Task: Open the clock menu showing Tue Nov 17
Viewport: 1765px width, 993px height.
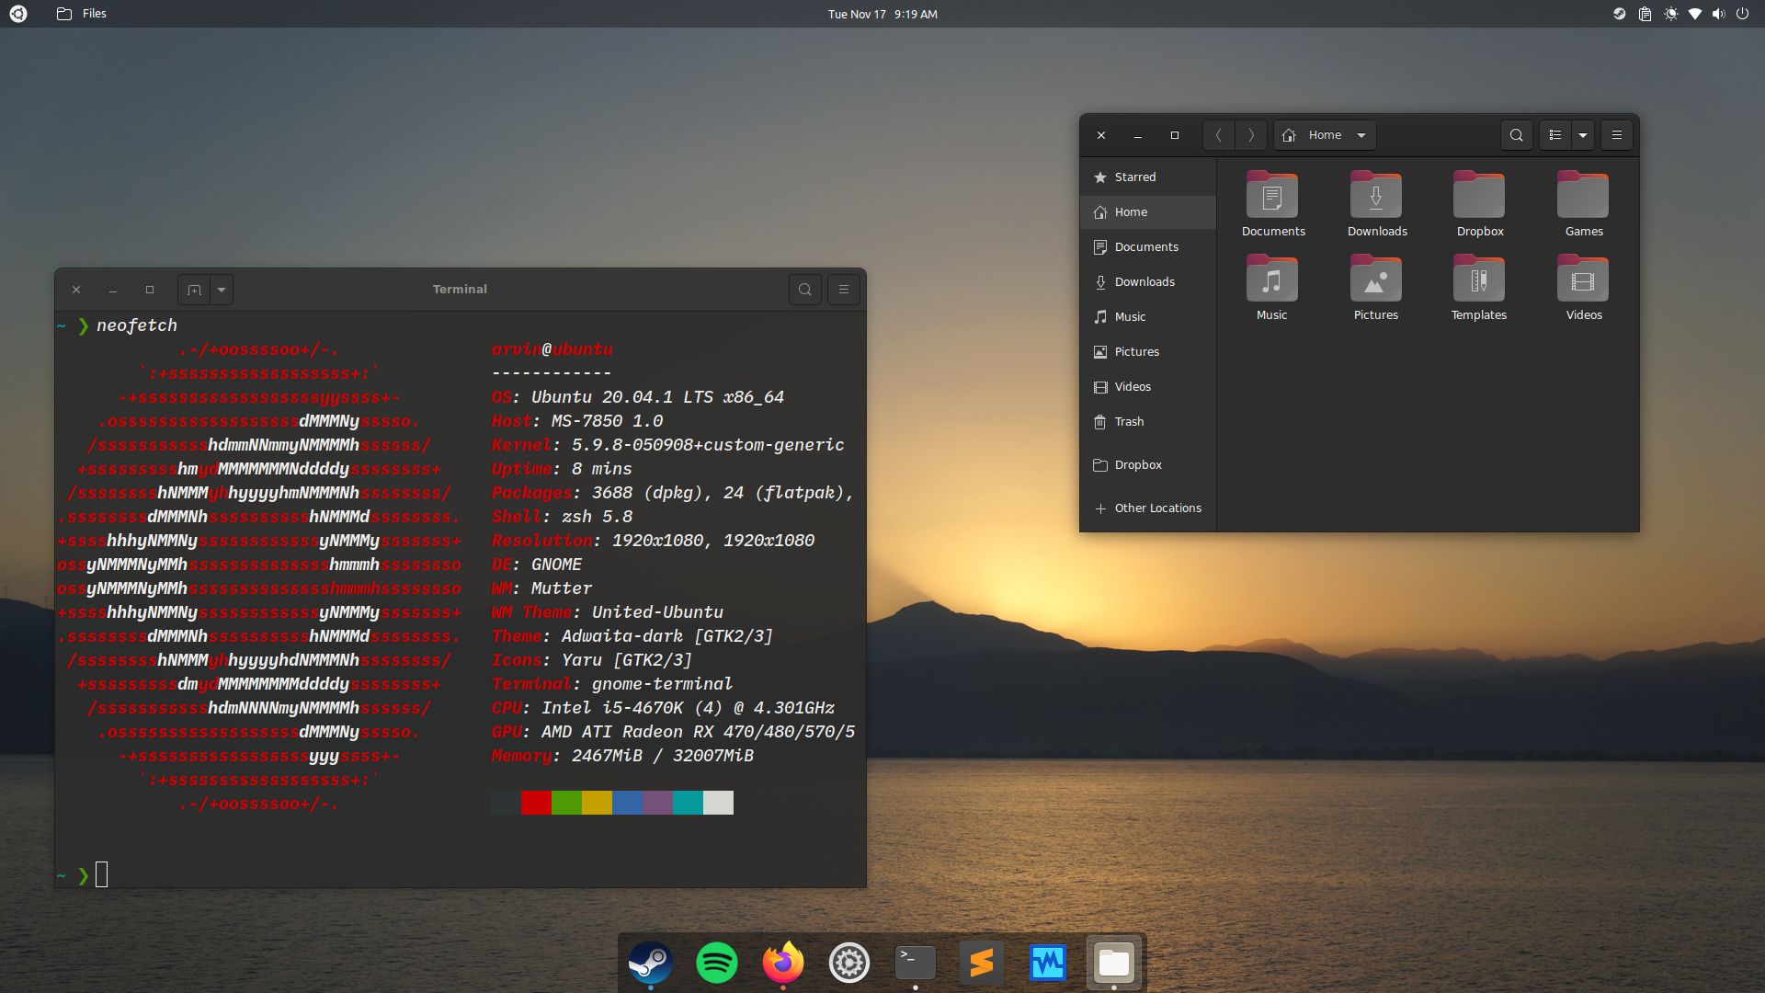Action: [x=882, y=14]
